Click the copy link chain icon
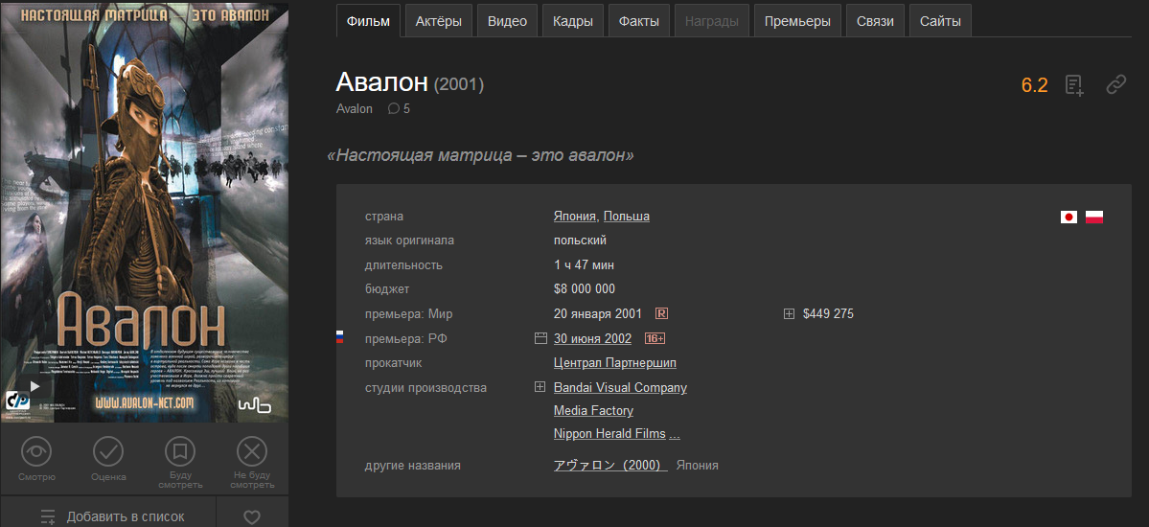The image size is (1149, 527). pos(1115,85)
